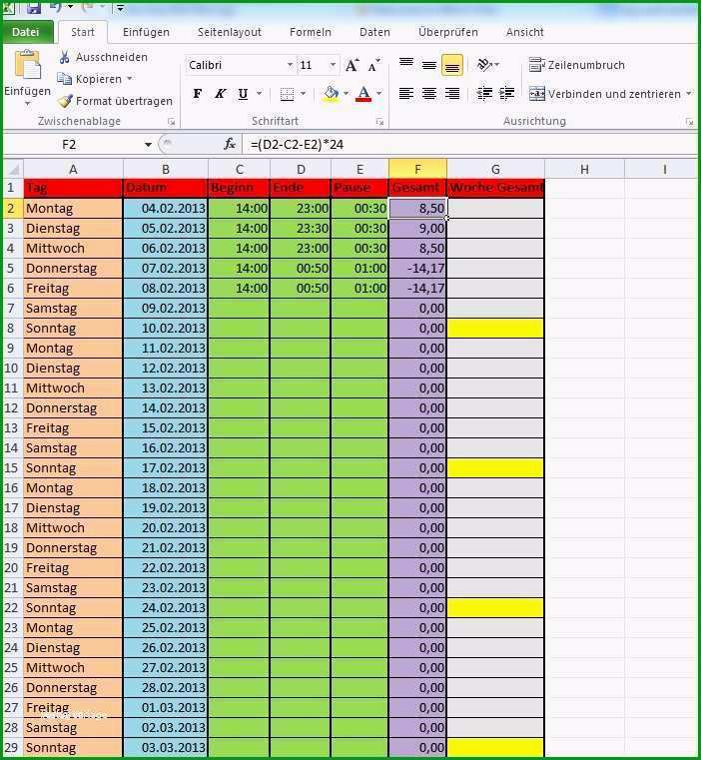Open the fill color dropdown arrow
The height and width of the screenshot is (760, 701).
tap(346, 94)
